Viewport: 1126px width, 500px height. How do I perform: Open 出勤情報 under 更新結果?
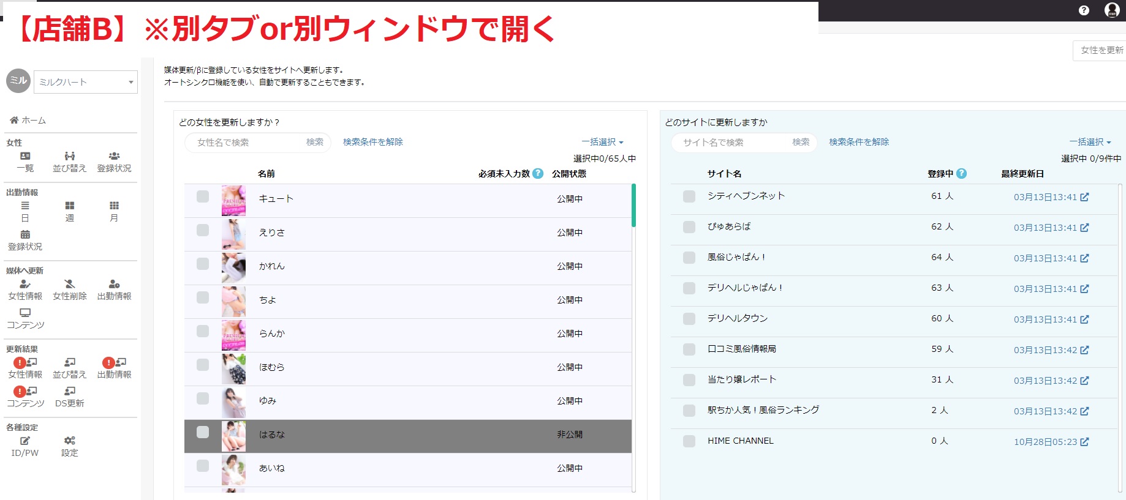pos(114,368)
